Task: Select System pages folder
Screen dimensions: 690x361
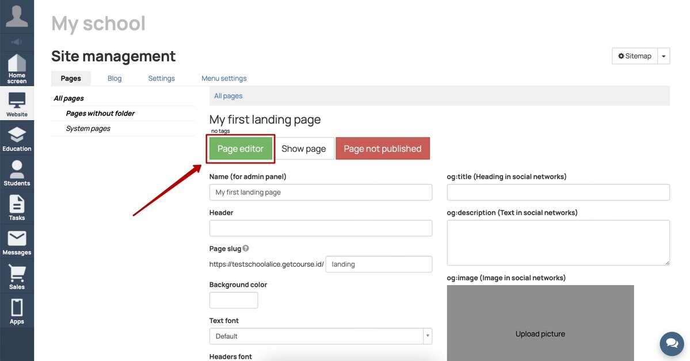Action: click(x=88, y=128)
